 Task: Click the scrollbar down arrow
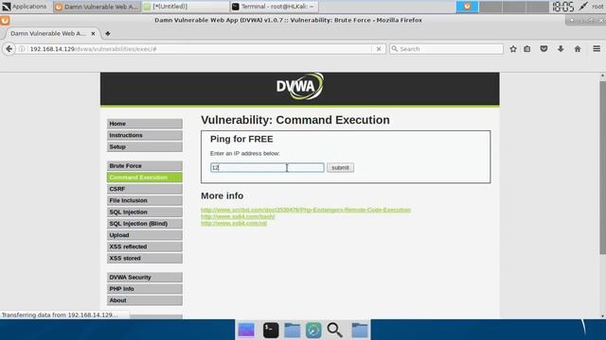(x=602, y=315)
